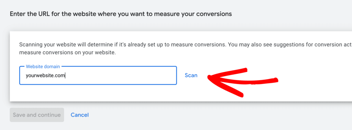352x130 pixels.
Task: Click the word 'Scanning' starting the description
Action: tap(30, 44)
